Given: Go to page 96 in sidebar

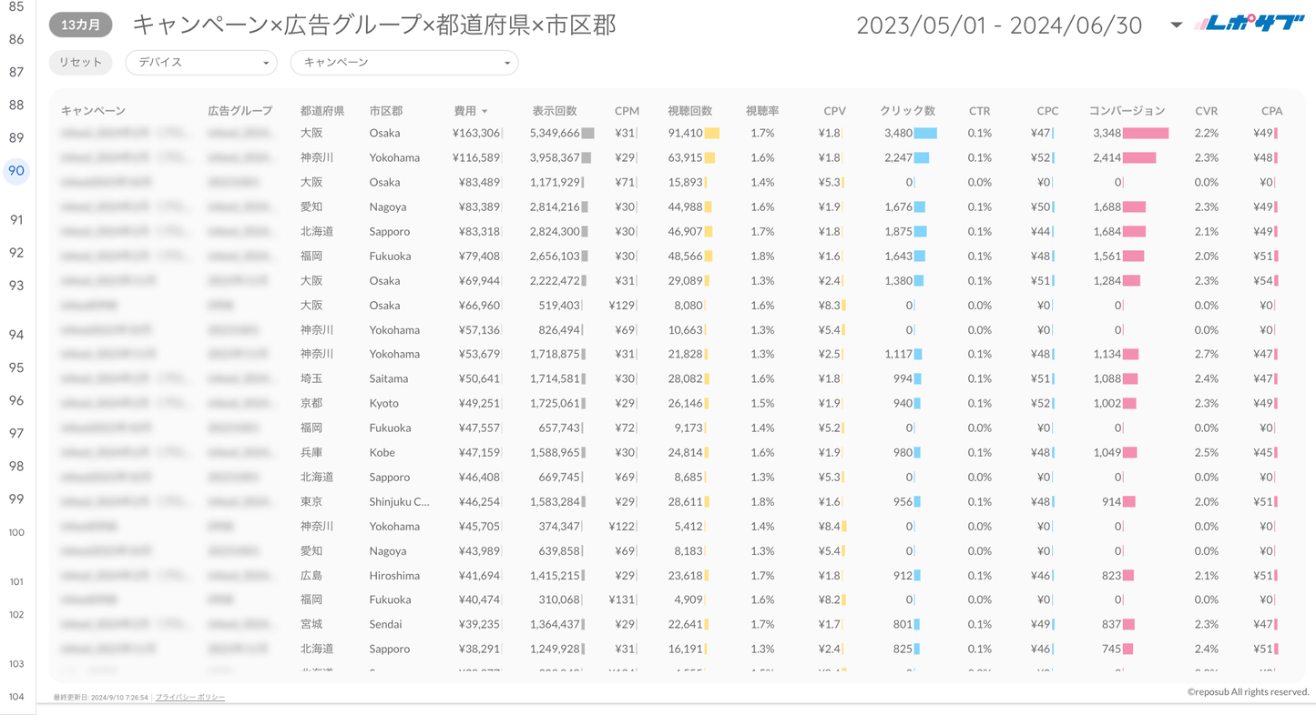Looking at the screenshot, I should click(x=16, y=400).
